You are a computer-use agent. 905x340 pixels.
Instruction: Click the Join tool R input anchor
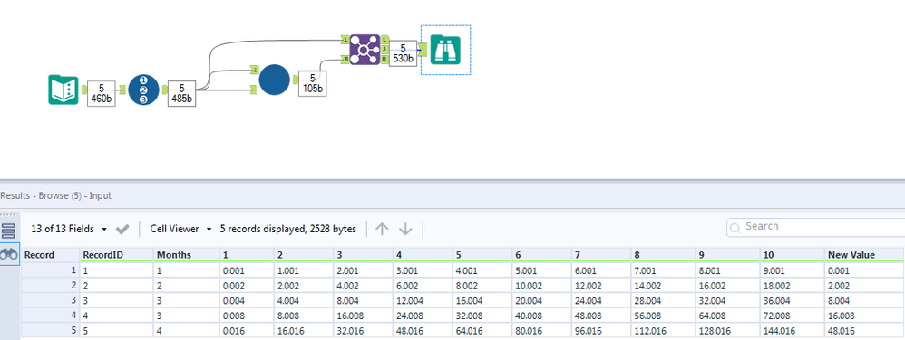click(345, 60)
